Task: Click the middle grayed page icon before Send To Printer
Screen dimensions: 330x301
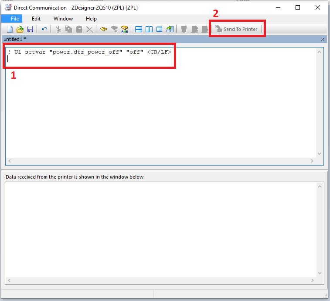Action: [194, 29]
